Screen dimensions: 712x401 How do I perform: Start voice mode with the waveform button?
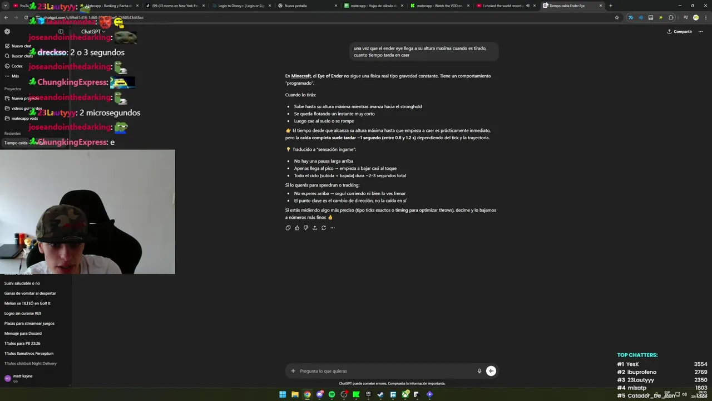491,371
